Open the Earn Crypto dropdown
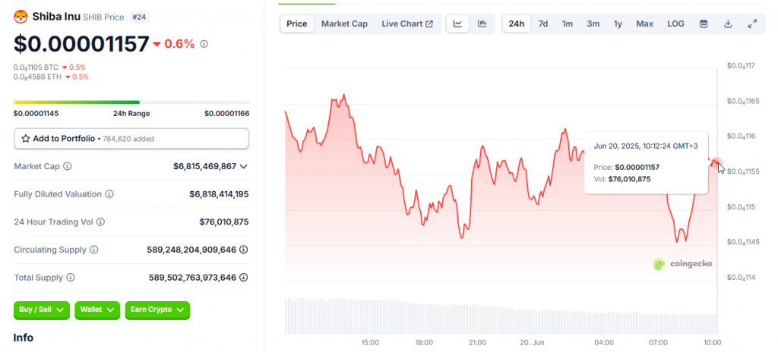Image resolution: width=778 pixels, height=352 pixels. click(x=157, y=310)
